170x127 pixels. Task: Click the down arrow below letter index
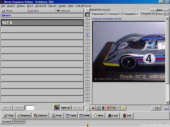pos(87,109)
